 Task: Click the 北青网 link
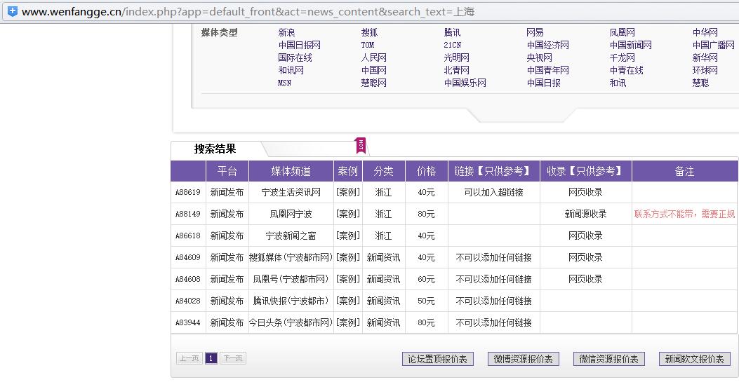coord(457,71)
